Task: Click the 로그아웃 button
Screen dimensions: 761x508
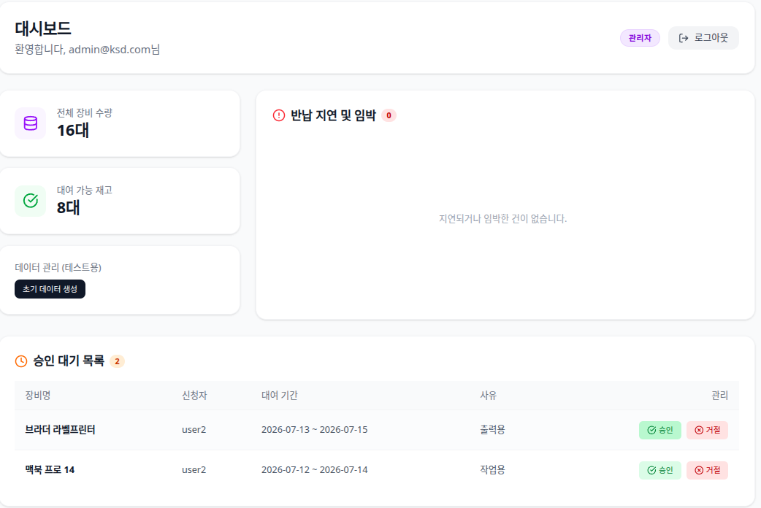Action: pyautogui.click(x=703, y=38)
